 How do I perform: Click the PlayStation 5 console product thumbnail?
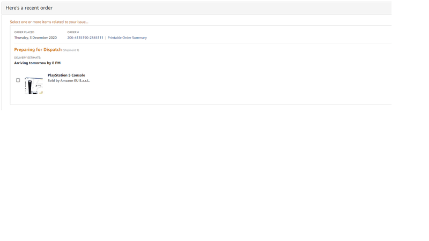pos(34,86)
